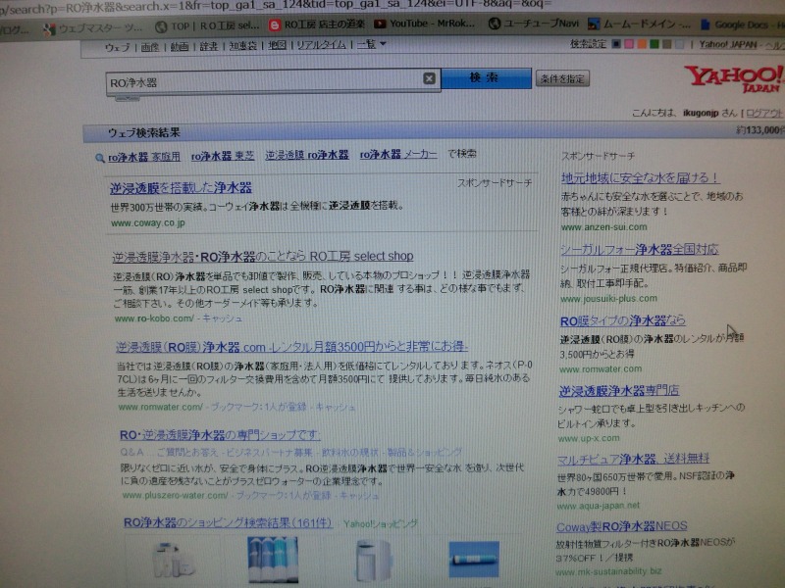The height and width of the screenshot is (588, 785).
Task: Open キャッシュ link for ro-kobo.com result
Action: [223, 318]
